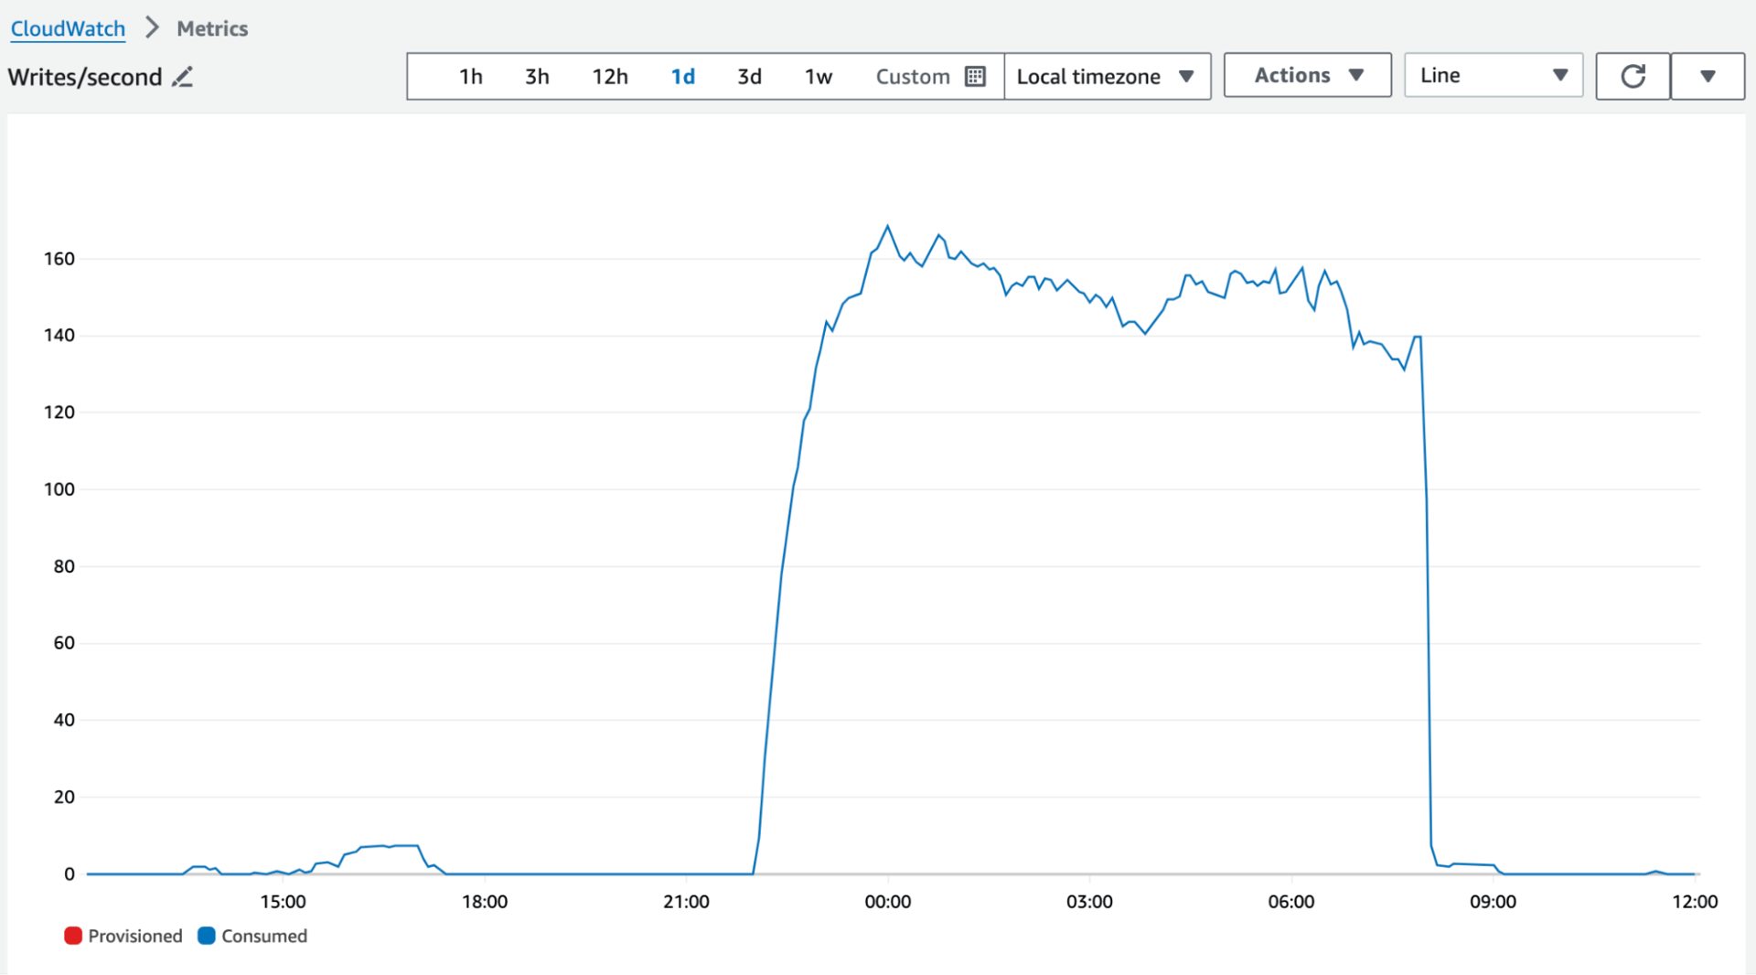Click the 09:00 x-axis time label

pyautogui.click(x=1493, y=902)
